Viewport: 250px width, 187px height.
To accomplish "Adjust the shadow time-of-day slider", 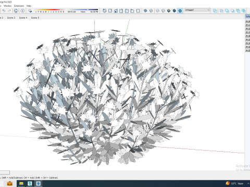I will point(83,10).
